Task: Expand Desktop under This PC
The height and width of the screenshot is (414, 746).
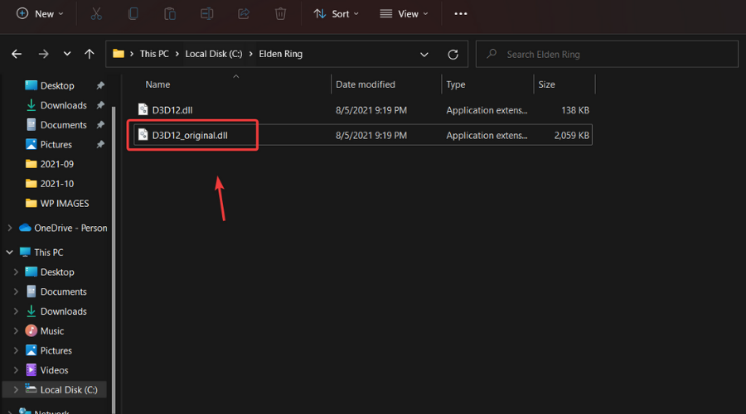Action: click(x=16, y=272)
